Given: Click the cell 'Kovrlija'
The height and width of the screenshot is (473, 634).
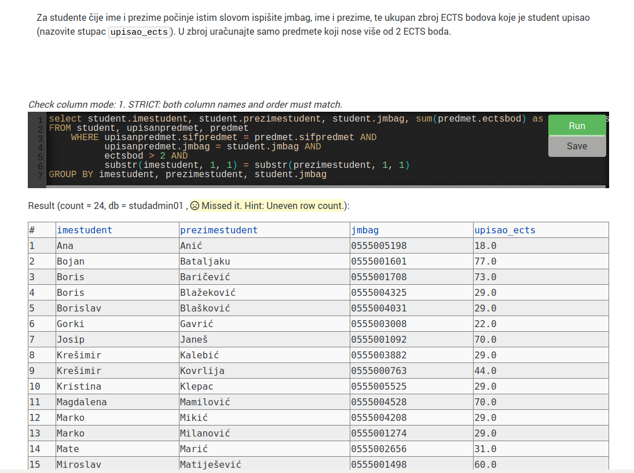Looking at the screenshot, I should (x=265, y=371).
